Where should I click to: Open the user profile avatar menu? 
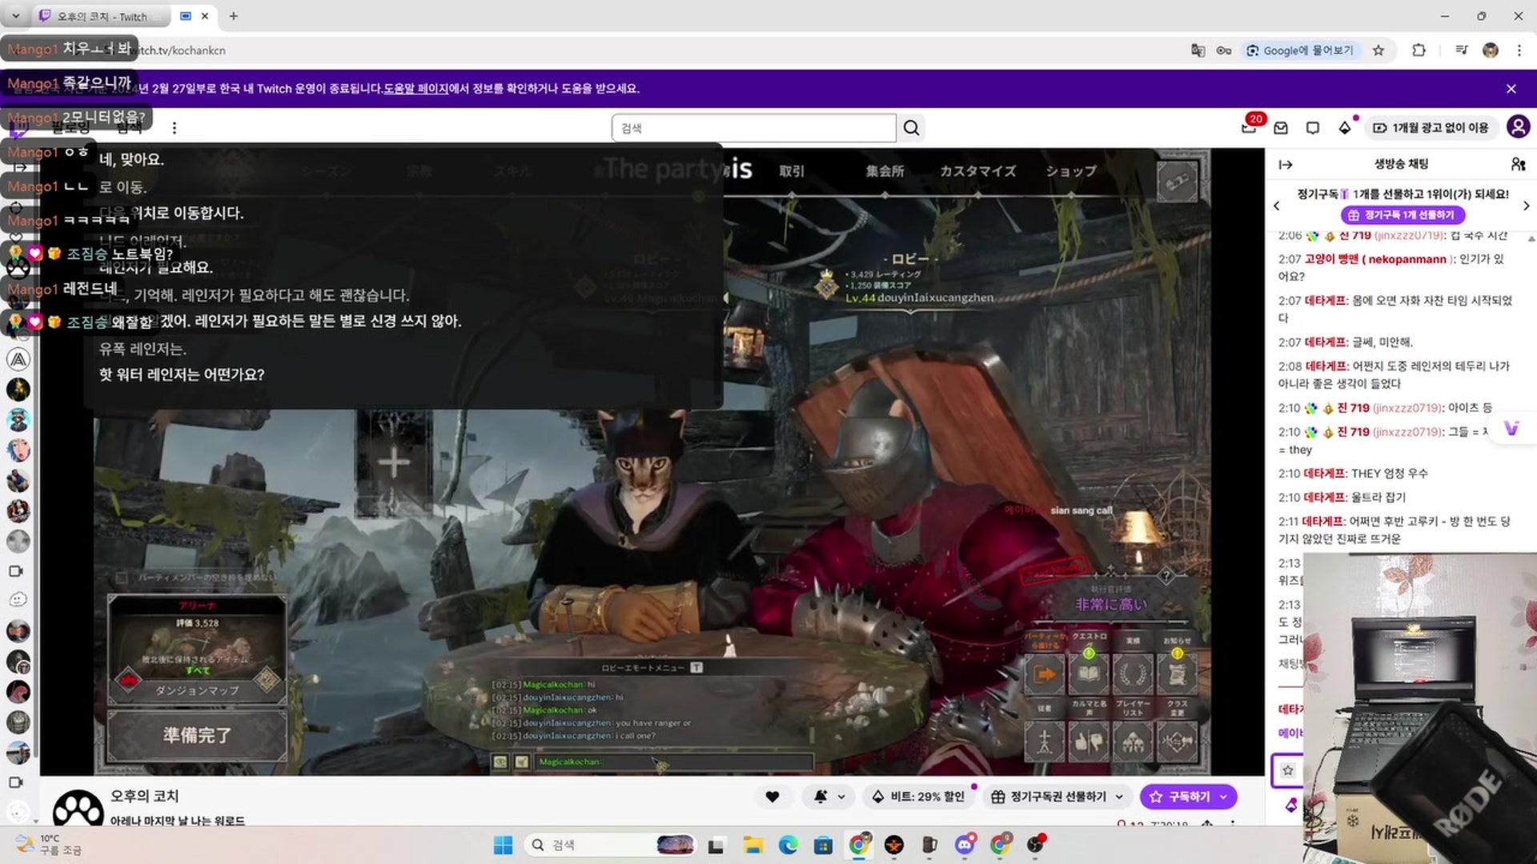[1518, 126]
